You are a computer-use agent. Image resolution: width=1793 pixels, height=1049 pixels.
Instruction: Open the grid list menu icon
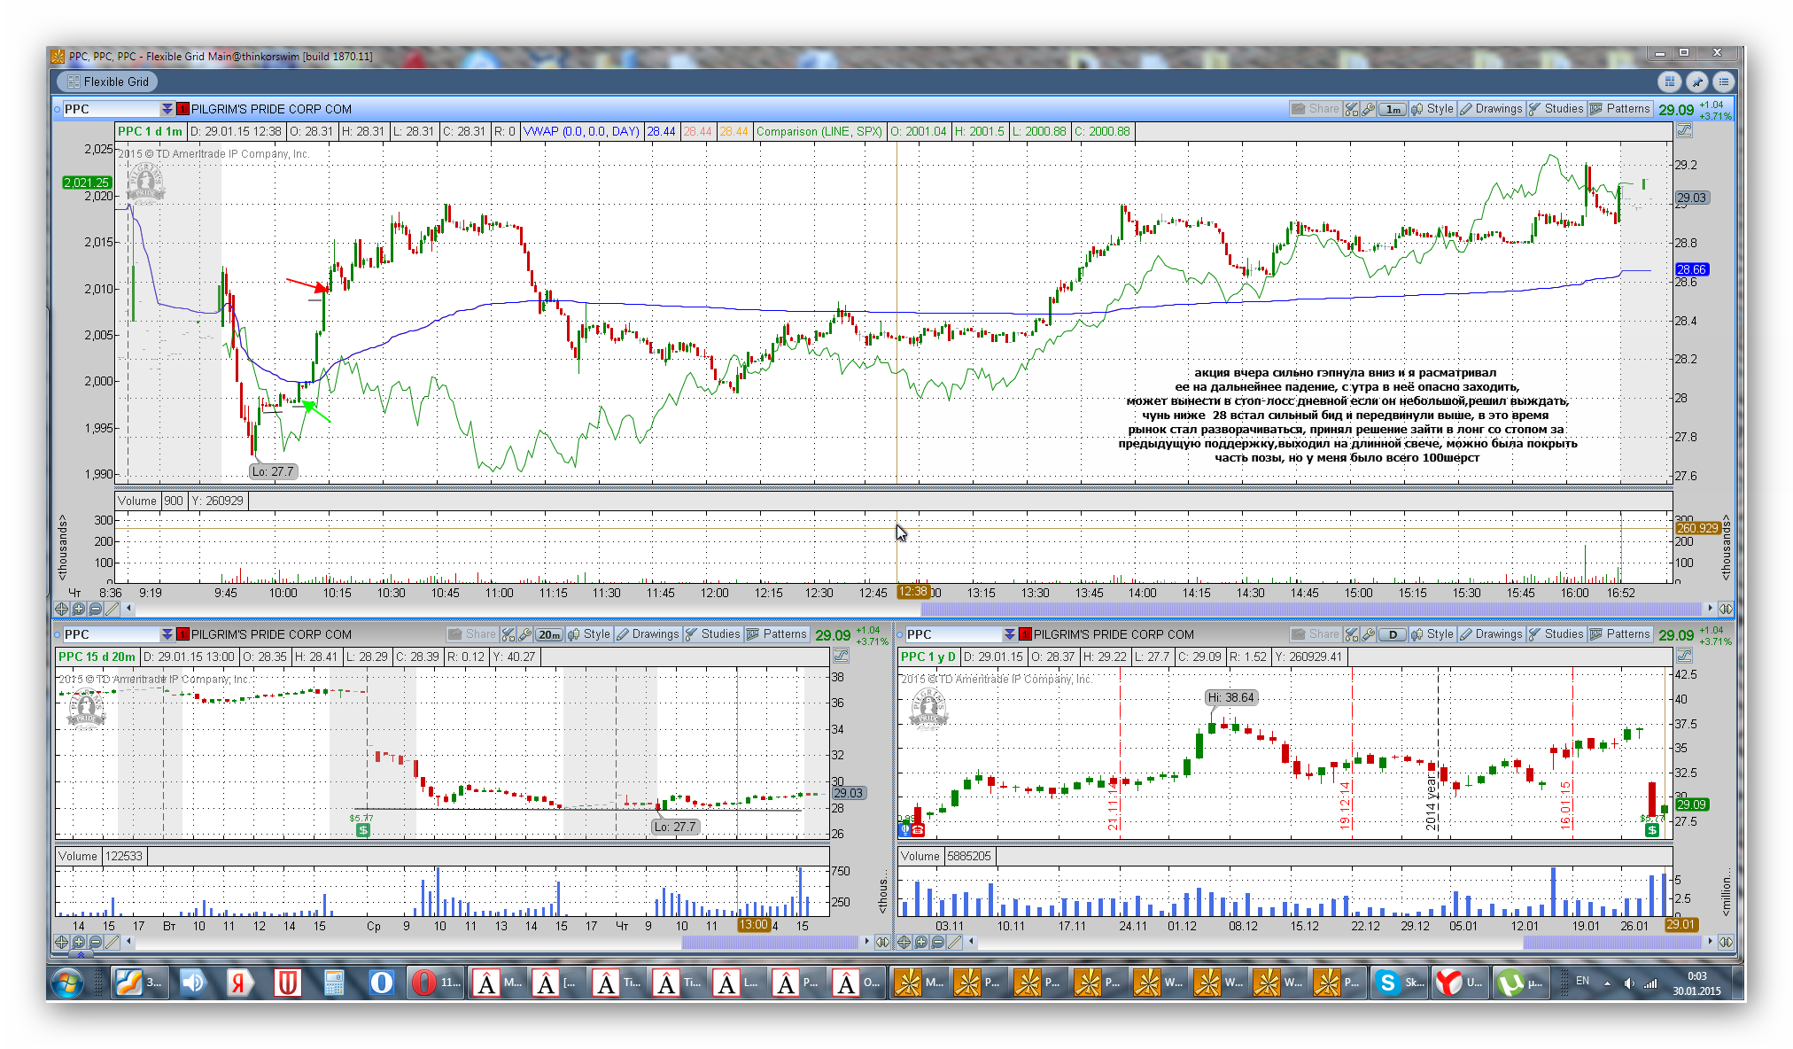tap(1723, 82)
